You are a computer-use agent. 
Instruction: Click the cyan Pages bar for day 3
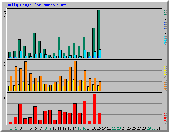[21, 55]
